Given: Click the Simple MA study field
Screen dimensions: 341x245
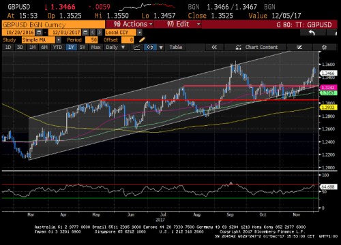Looking at the screenshot, I should point(38,40).
